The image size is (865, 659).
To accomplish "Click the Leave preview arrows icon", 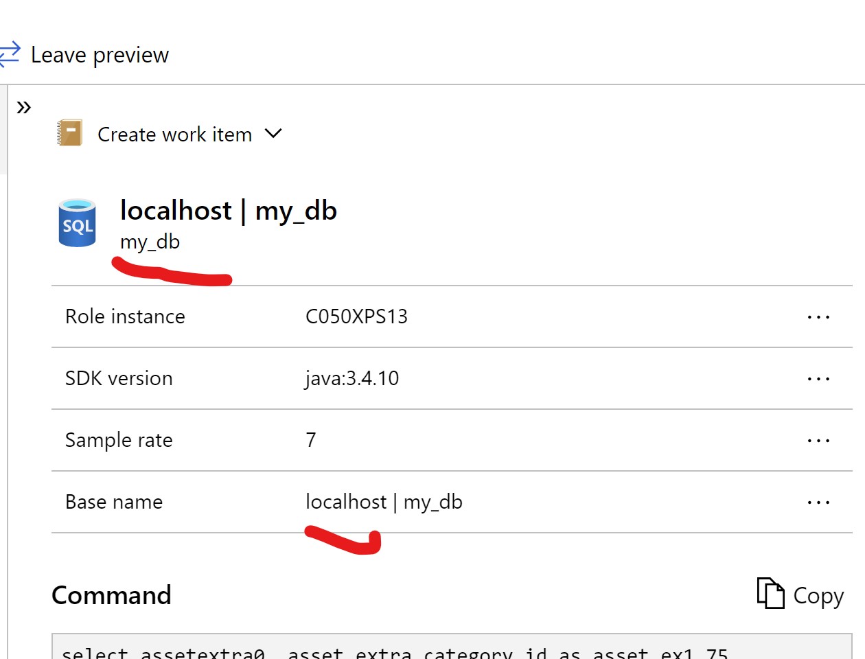I will 10,54.
